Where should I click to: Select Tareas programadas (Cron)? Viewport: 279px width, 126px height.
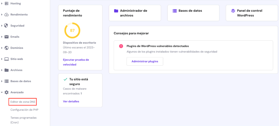click(23, 120)
